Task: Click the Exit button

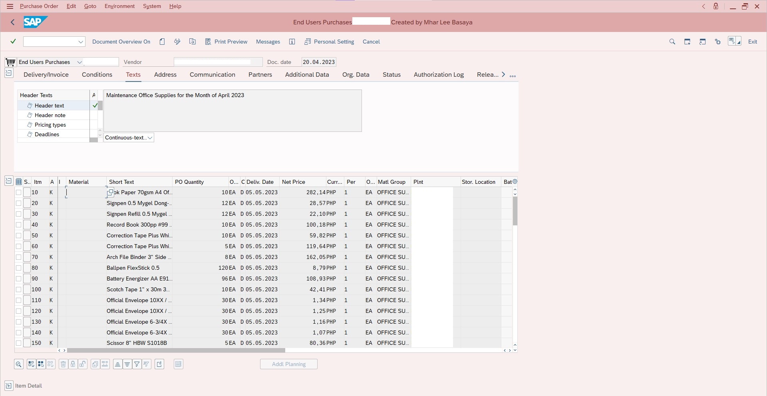Action: coord(753,42)
